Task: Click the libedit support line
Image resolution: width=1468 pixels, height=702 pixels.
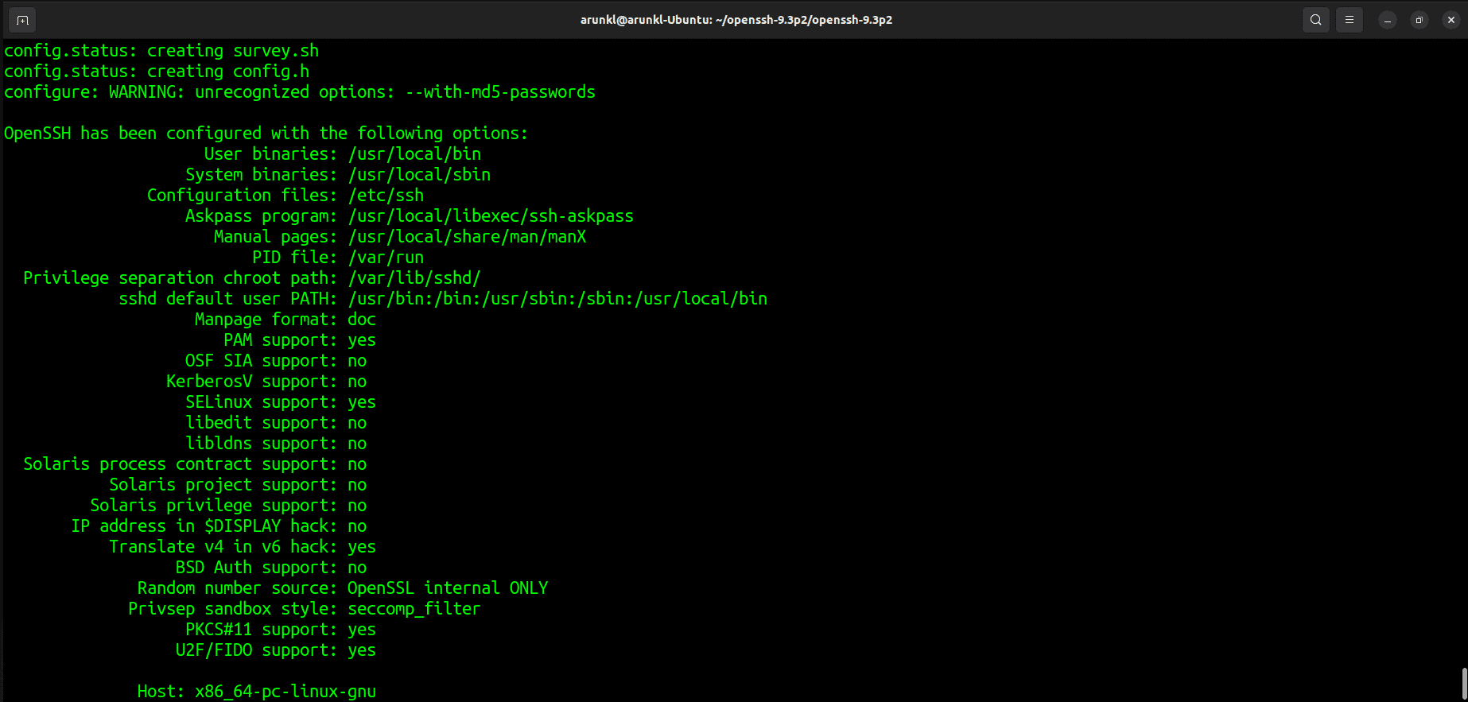Action: click(x=276, y=423)
